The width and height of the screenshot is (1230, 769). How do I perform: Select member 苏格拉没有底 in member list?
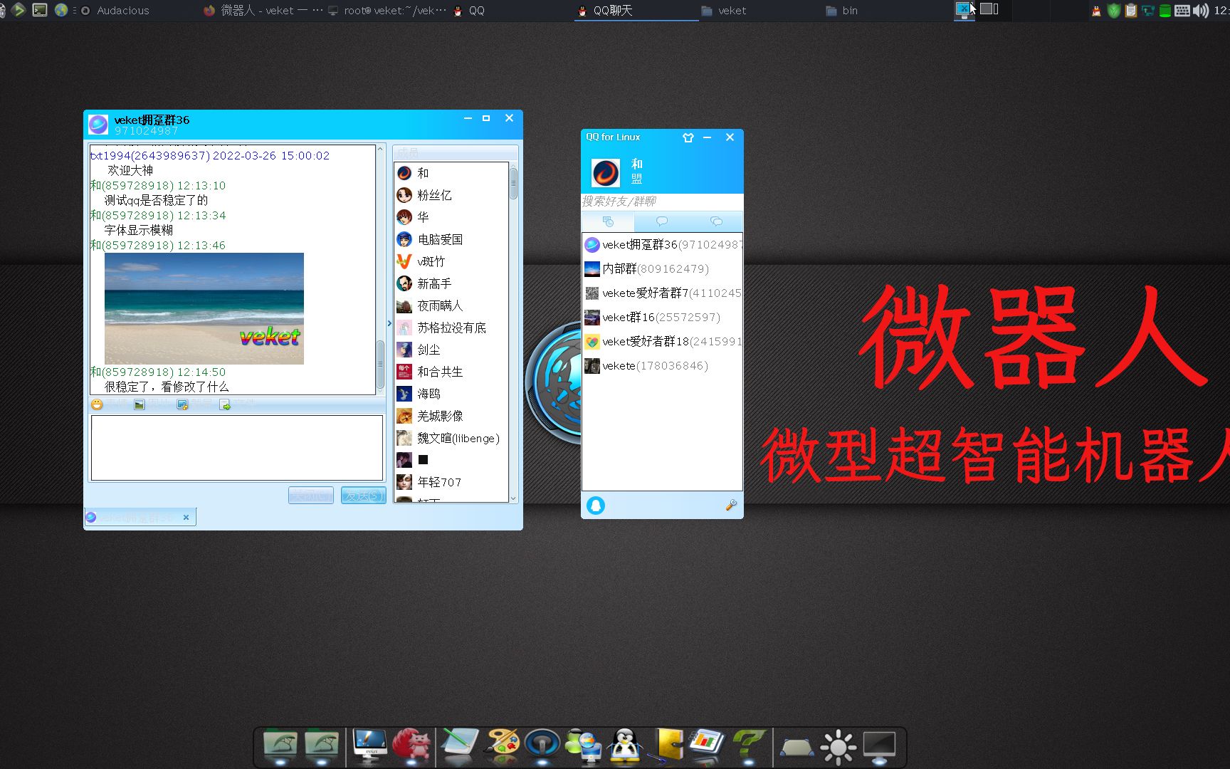pos(451,328)
